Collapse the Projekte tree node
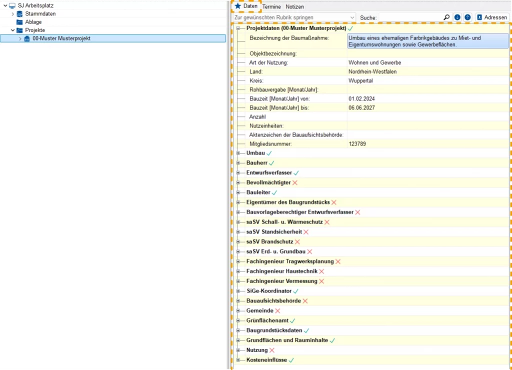The image size is (512, 370). [x=13, y=30]
